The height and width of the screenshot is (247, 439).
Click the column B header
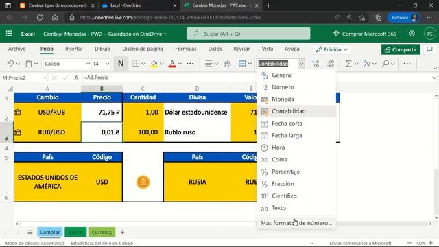[102, 89]
